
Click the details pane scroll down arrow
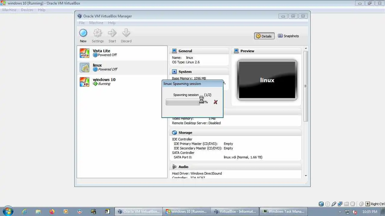(x=306, y=176)
